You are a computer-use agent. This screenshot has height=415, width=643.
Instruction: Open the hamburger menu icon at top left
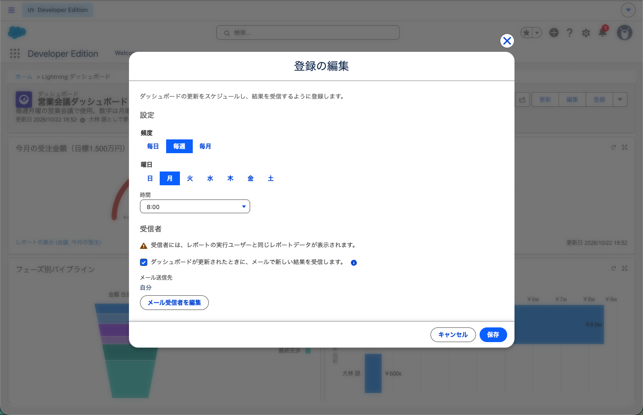(x=11, y=10)
